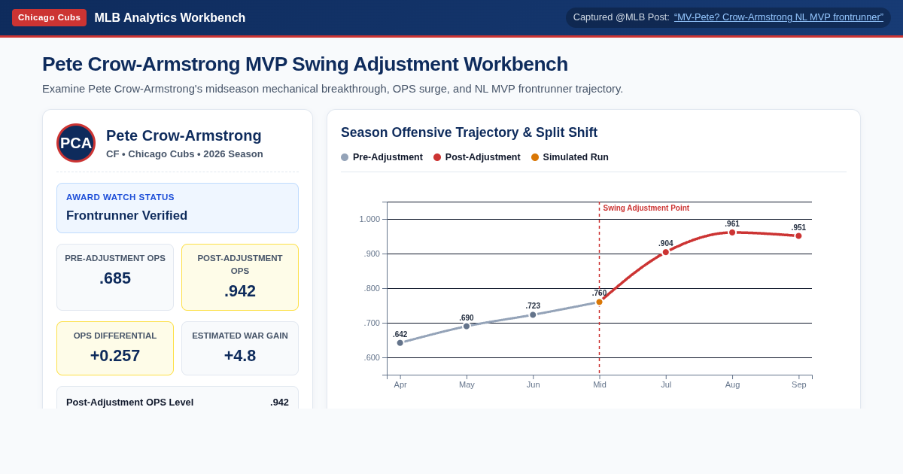Select the Sep data point .951
This screenshot has width=903, height=474.
[x=798, y=236]
